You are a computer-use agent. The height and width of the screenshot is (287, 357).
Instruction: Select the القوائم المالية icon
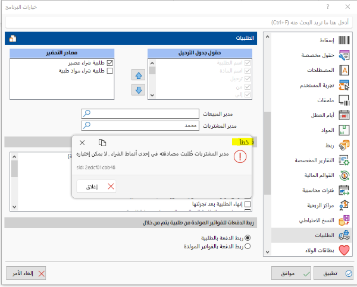345,175
